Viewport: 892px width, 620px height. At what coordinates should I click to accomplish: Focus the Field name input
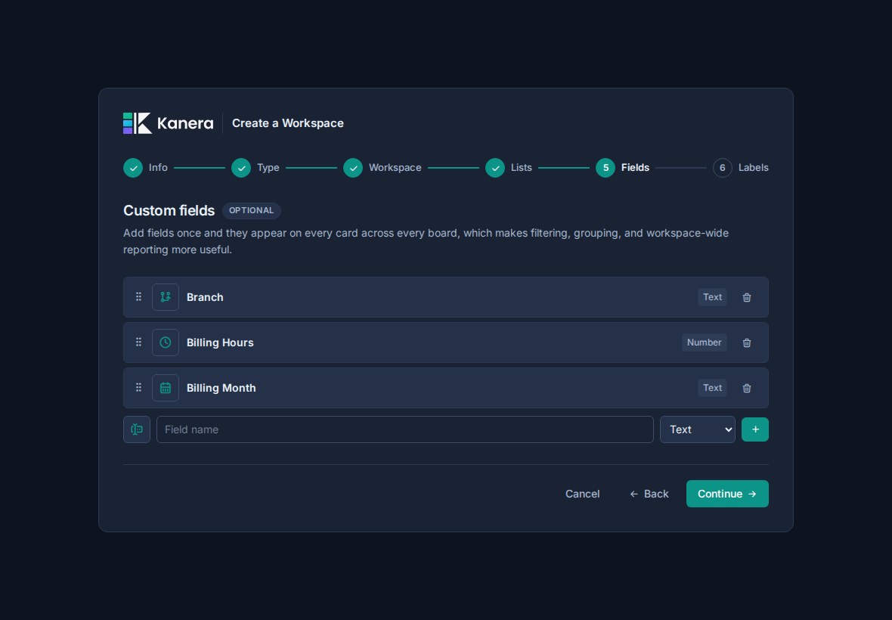[405, 429]
